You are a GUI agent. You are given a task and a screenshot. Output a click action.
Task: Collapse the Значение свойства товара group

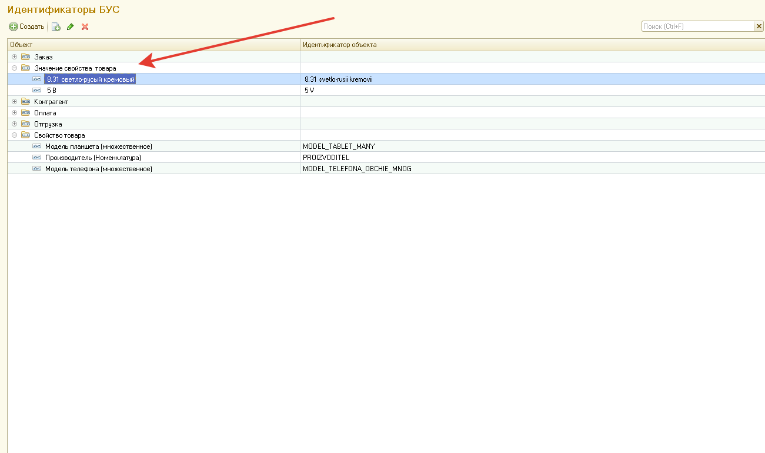click(x=15, y=68)
